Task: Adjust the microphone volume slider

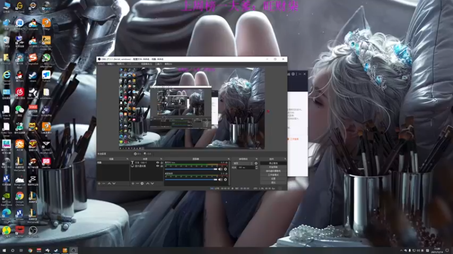Action: coord(191,169)
